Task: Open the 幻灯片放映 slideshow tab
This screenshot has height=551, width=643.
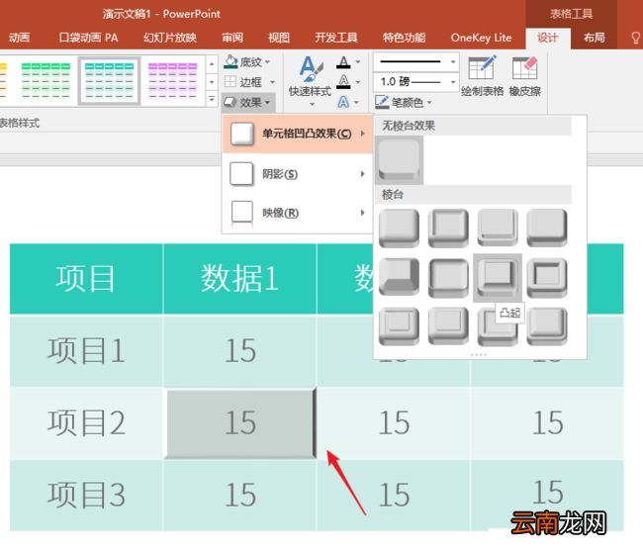Action: [x=170, y=38]
